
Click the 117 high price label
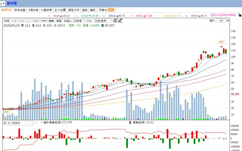point(221,42)
